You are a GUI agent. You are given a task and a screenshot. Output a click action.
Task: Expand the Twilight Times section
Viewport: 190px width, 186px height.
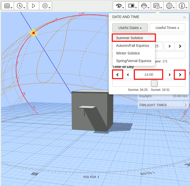click(x=163, y=105)
